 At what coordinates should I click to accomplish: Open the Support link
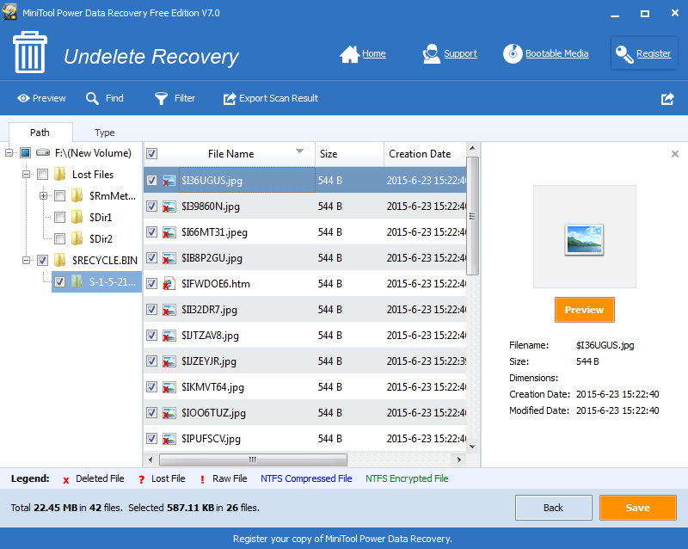coord(460,53)
